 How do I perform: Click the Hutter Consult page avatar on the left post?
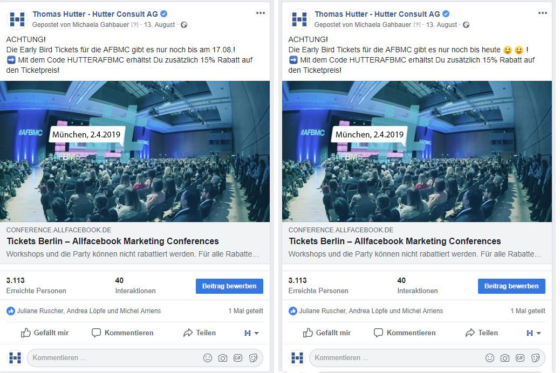tap(17, 19)
